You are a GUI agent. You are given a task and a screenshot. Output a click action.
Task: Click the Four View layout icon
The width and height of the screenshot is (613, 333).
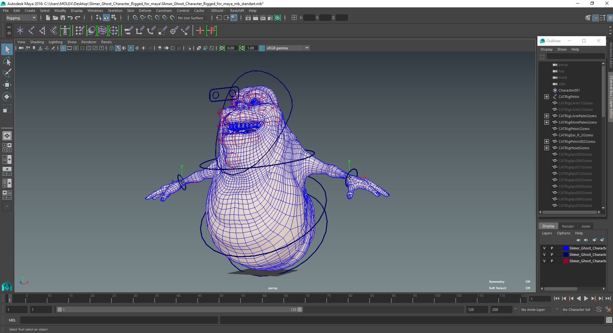(7, 148)
